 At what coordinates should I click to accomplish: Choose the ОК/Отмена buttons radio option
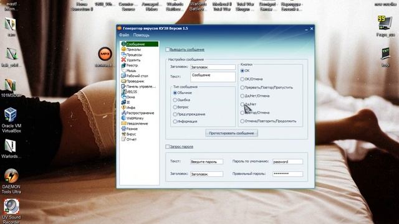[243, 79]
